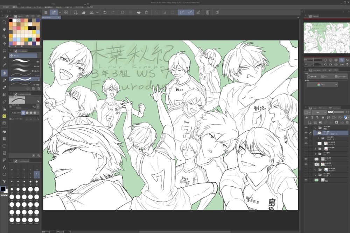The image size is (350, 233).
Task: Select the Text tool (A)
Action: coord(4,167)
